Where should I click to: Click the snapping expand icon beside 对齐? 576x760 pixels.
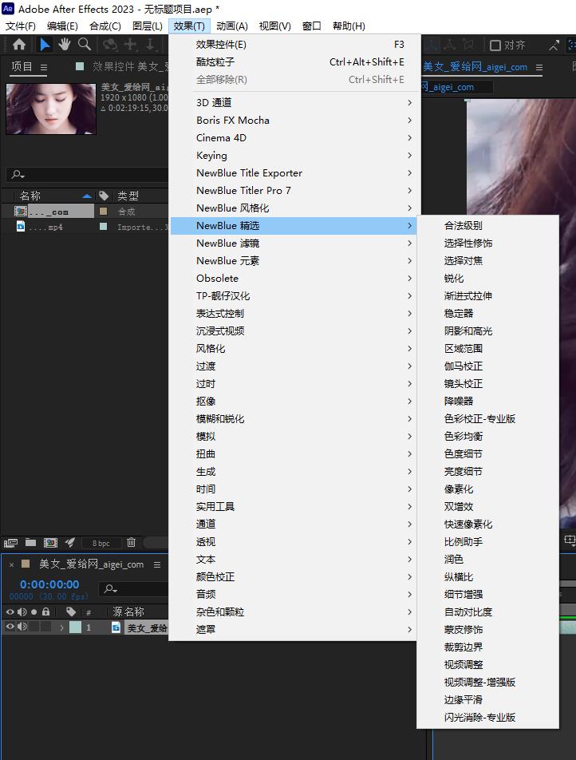554,45
